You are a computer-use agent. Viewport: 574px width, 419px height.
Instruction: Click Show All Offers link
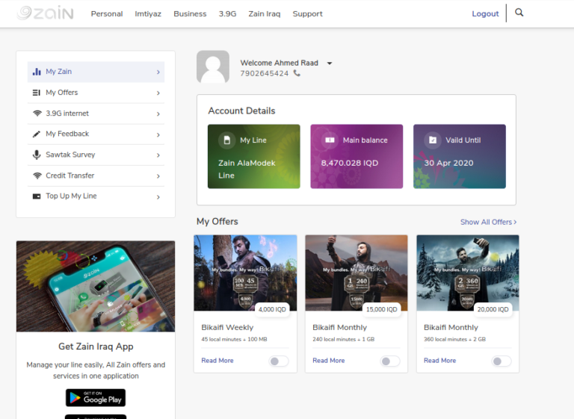[488, 222]
